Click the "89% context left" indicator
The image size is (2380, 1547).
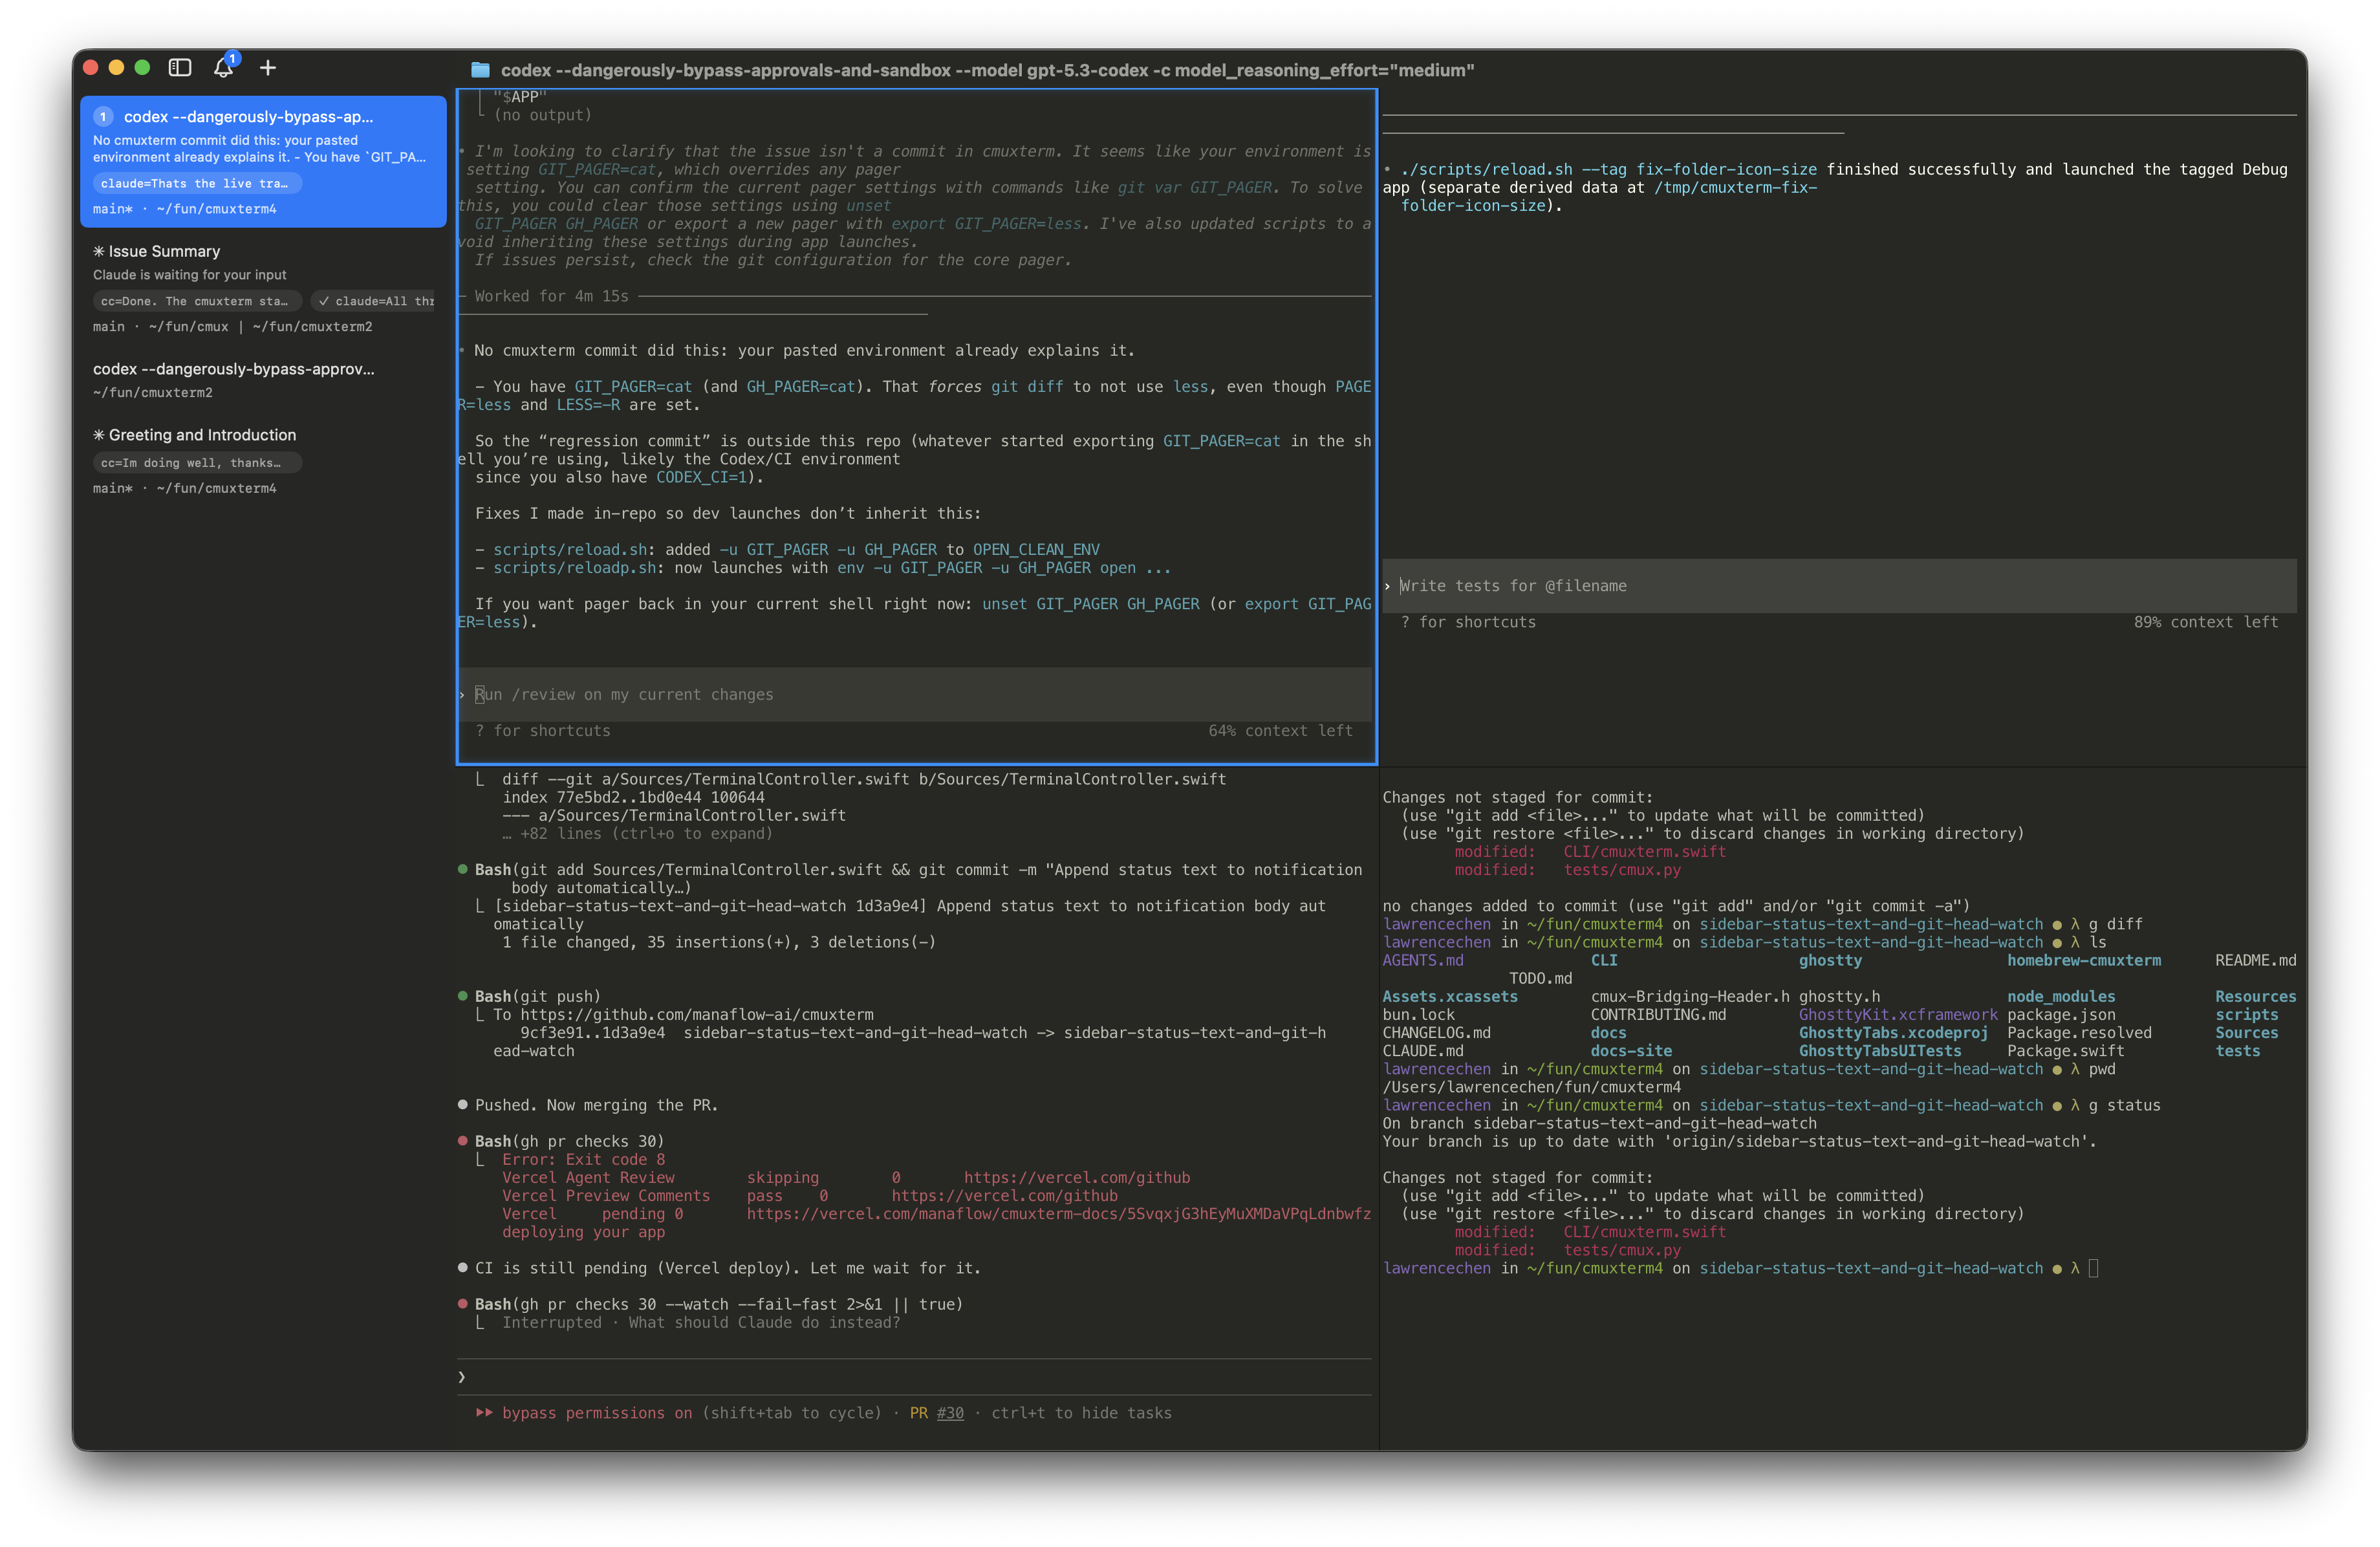[x=2206, y=622]
